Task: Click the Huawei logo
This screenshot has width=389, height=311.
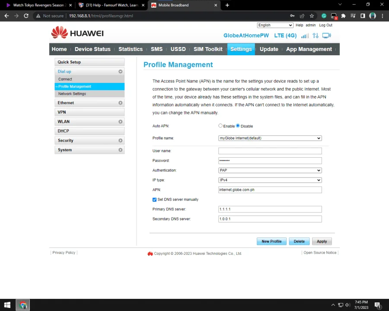Action: (77, 32)
